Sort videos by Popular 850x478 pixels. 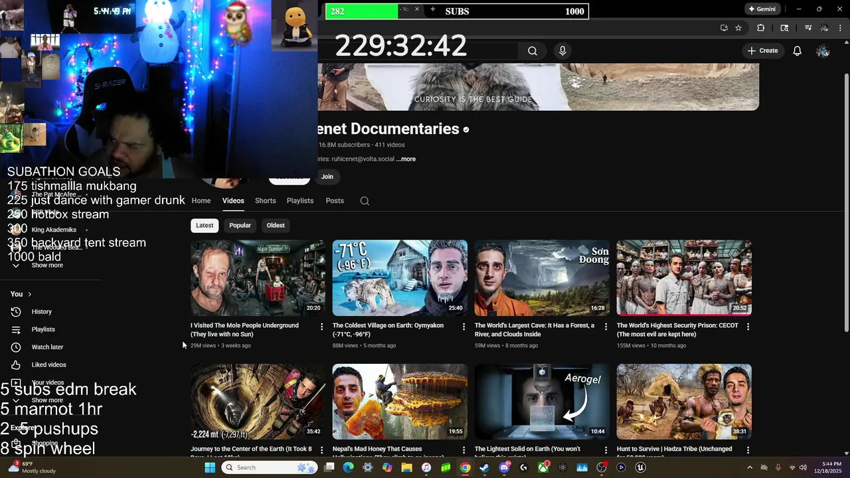click(x=240, y=226)
